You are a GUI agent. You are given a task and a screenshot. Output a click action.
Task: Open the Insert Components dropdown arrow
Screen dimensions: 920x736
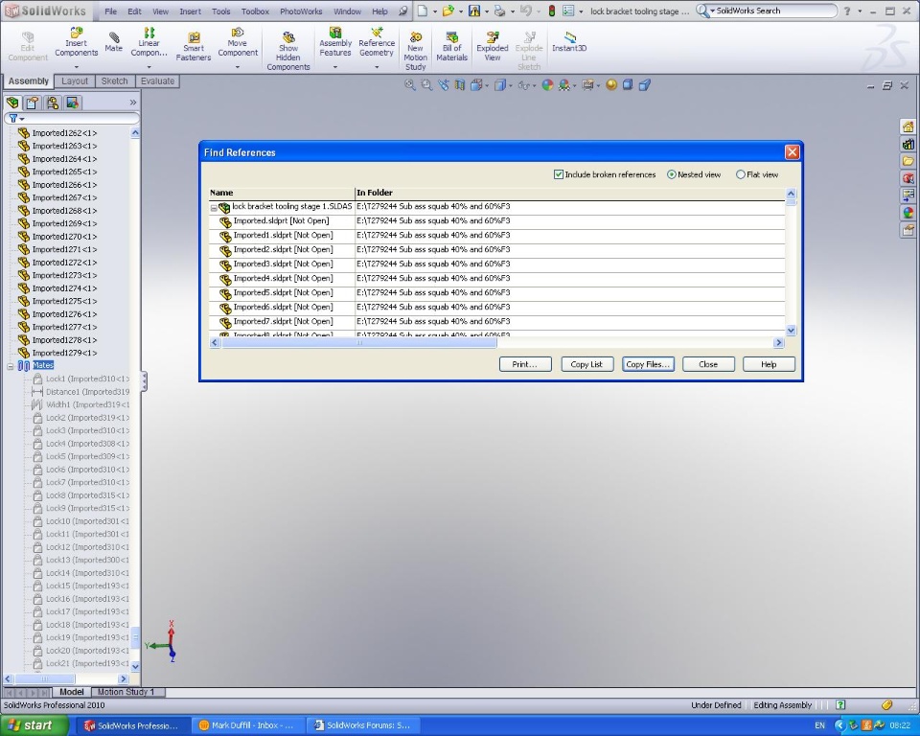pos(77,67)
